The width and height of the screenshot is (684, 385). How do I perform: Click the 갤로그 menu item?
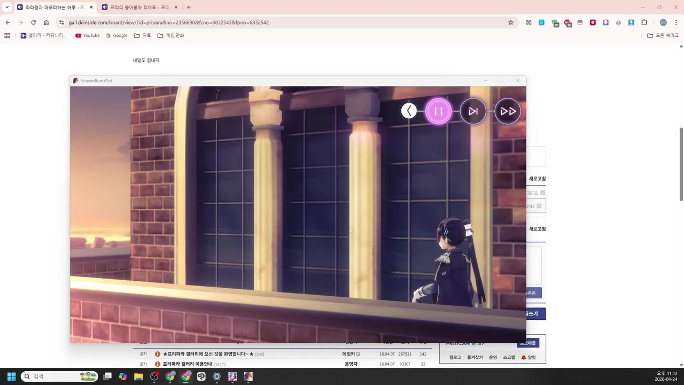pyautogui.click(x=455, y=357)
